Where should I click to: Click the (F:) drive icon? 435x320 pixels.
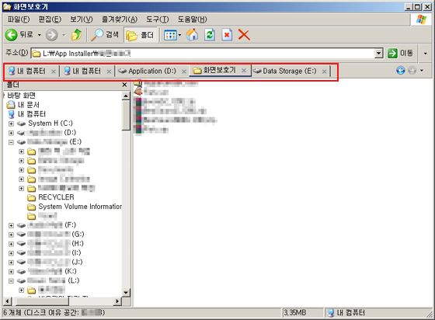[x=22, y=225]
